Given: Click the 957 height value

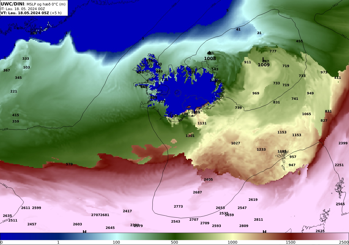Looking at the screenshot, I should [293, 157].
